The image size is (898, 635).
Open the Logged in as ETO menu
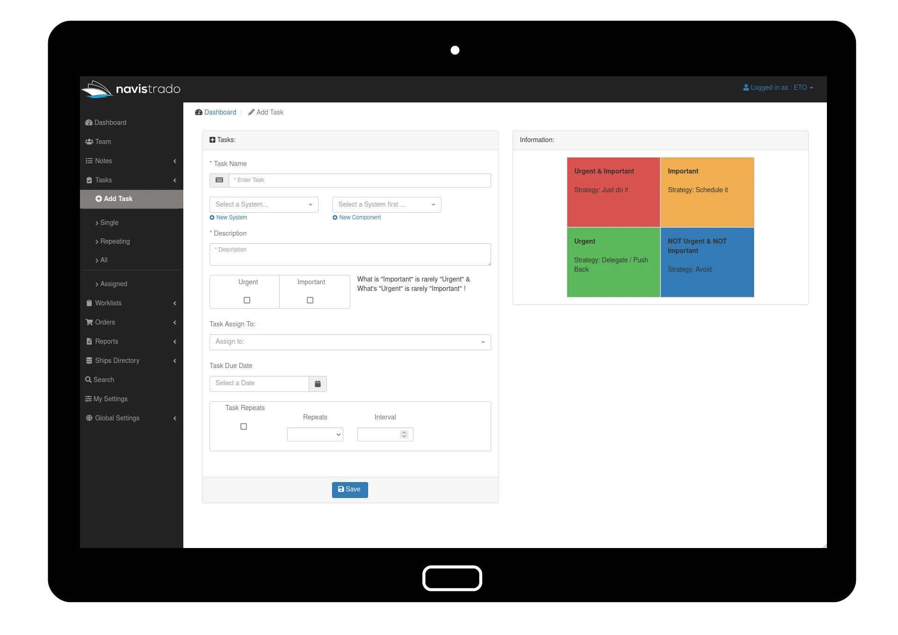click(x=778, y=87)
